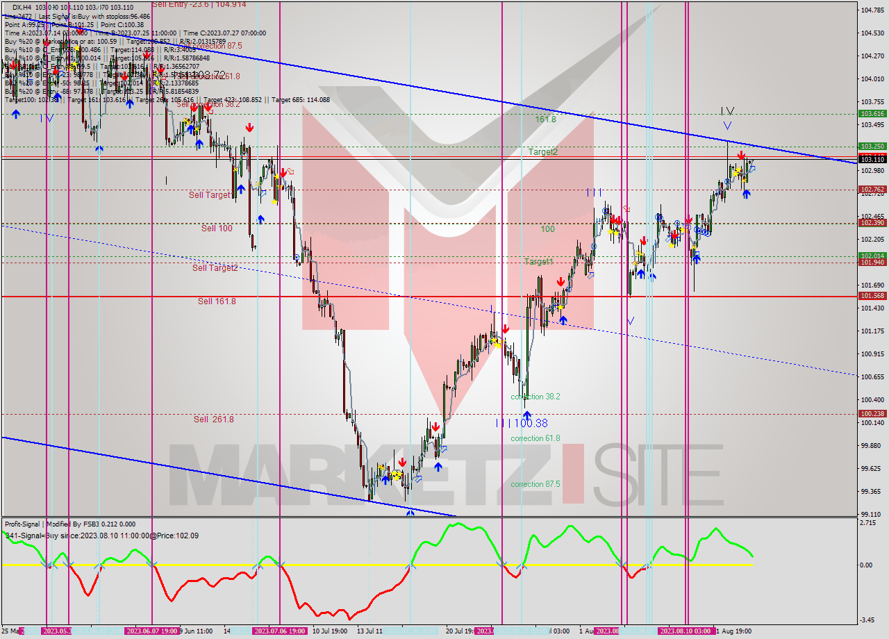The image size is (889, 639).
Task: Click the 102.390 price tag
Action: (x=872, y=222)
